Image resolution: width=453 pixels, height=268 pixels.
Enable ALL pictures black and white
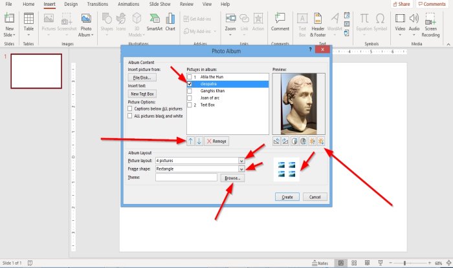click(x=130, y=116)
